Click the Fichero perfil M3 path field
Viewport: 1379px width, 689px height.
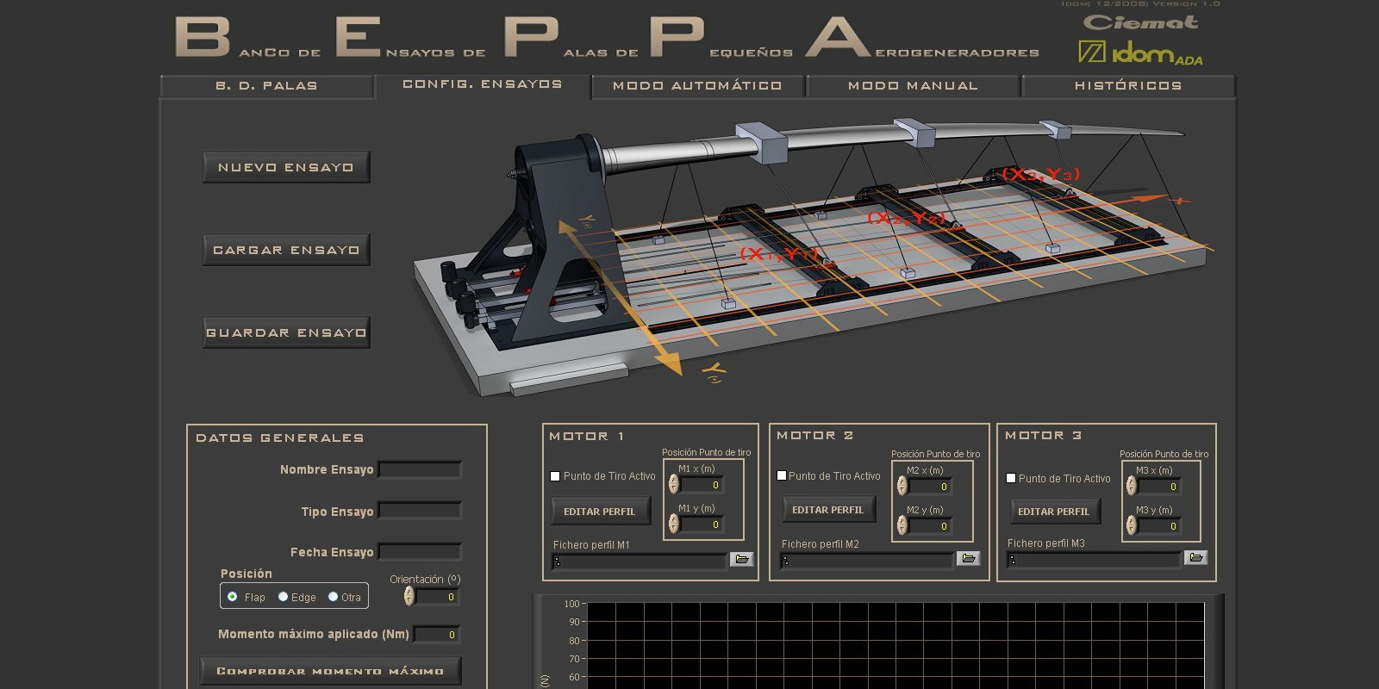(x=1094, y=560)
